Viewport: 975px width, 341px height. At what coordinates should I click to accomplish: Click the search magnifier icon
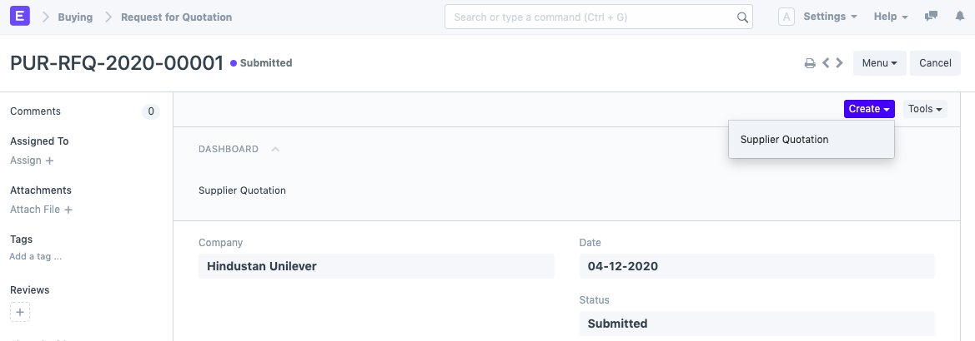pos(742,17)
